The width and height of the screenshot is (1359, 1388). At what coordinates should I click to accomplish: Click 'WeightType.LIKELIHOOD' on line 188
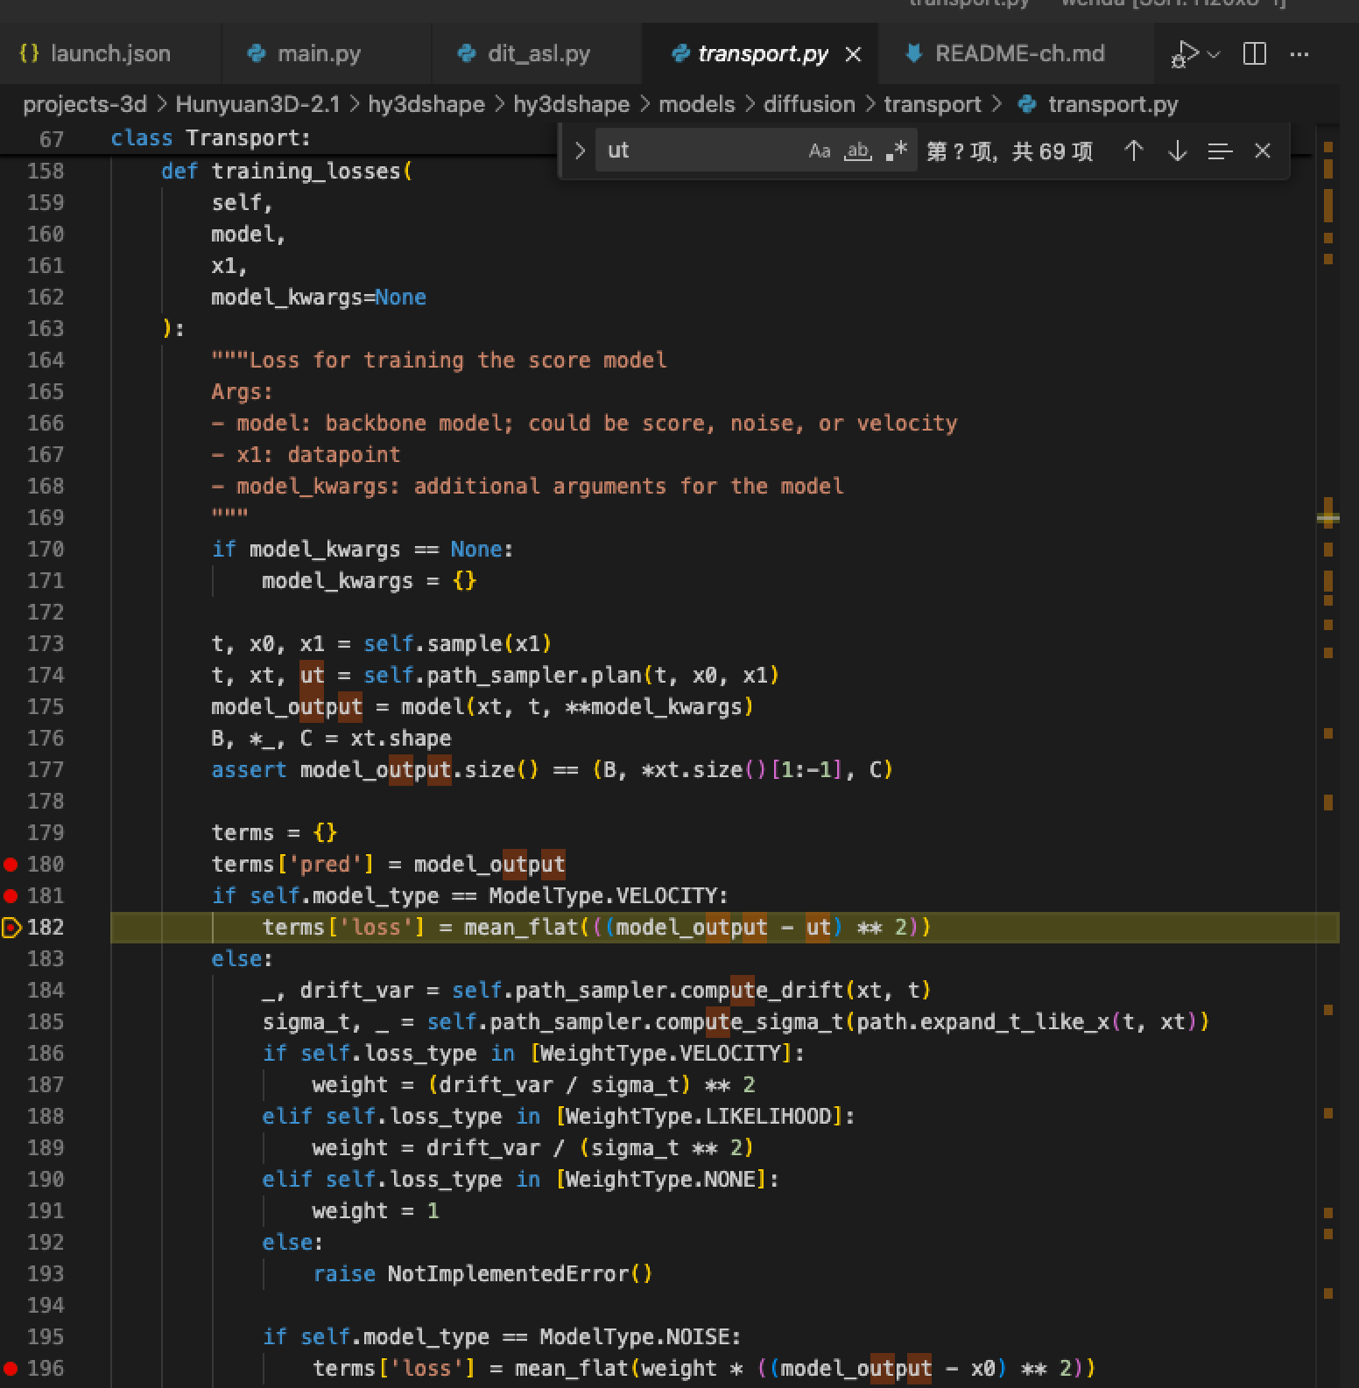point(698,1117)
